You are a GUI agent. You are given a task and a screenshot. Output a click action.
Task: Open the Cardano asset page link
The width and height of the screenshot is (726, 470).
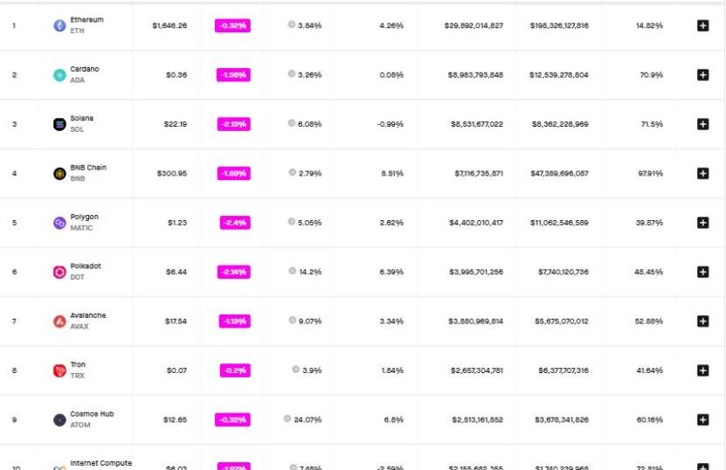85,69
